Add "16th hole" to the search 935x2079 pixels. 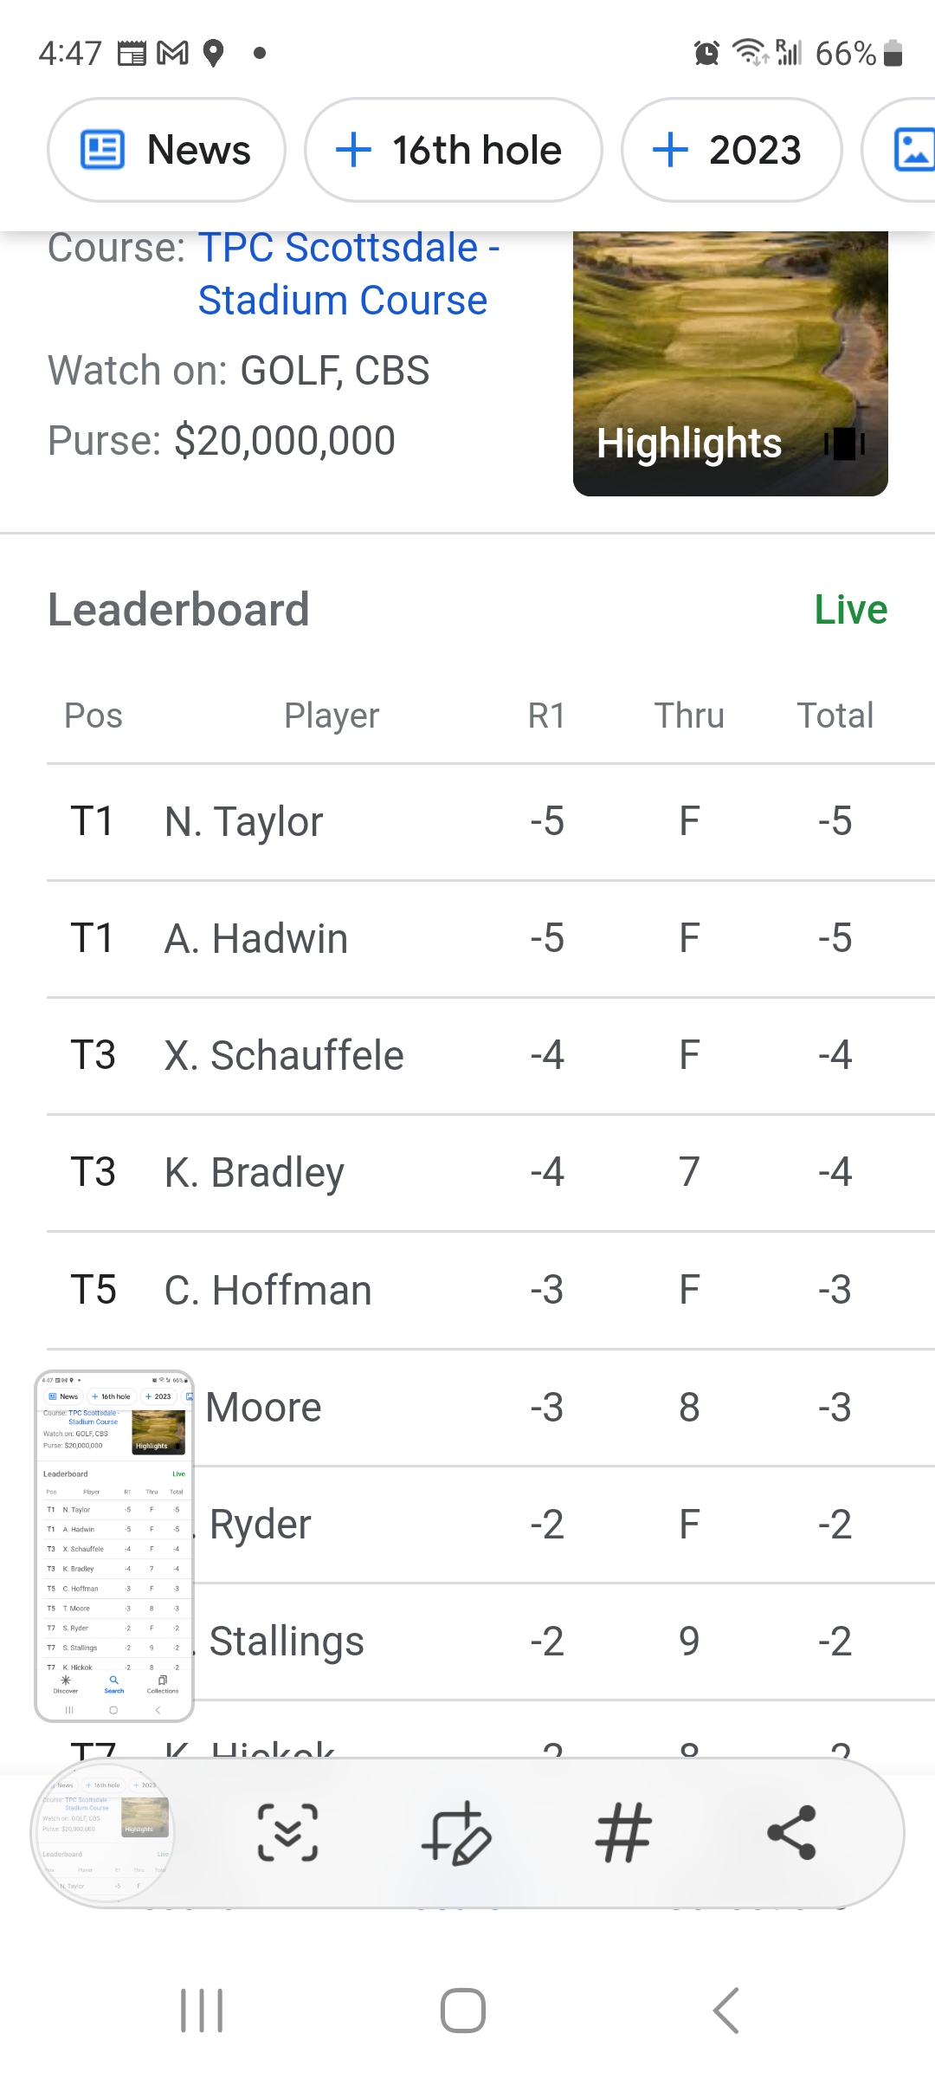(453, 150)
